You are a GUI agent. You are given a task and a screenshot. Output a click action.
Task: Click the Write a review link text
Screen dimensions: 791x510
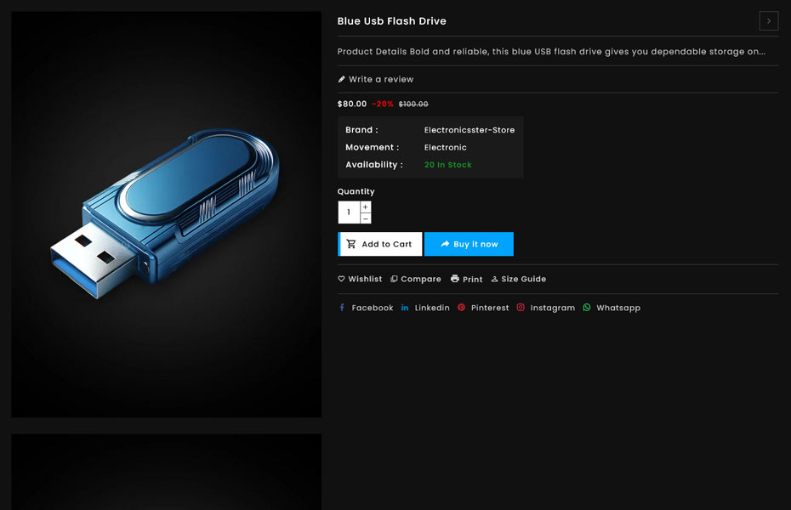click(381, 79)
